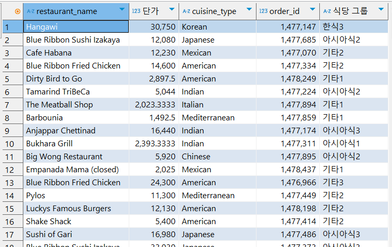Click the Sushi of Gari cell
The width and height of the screenshot is (392, 247).
tap(76, 235)
